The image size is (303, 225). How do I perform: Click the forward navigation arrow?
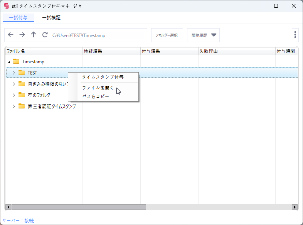[x=22, y=35]
